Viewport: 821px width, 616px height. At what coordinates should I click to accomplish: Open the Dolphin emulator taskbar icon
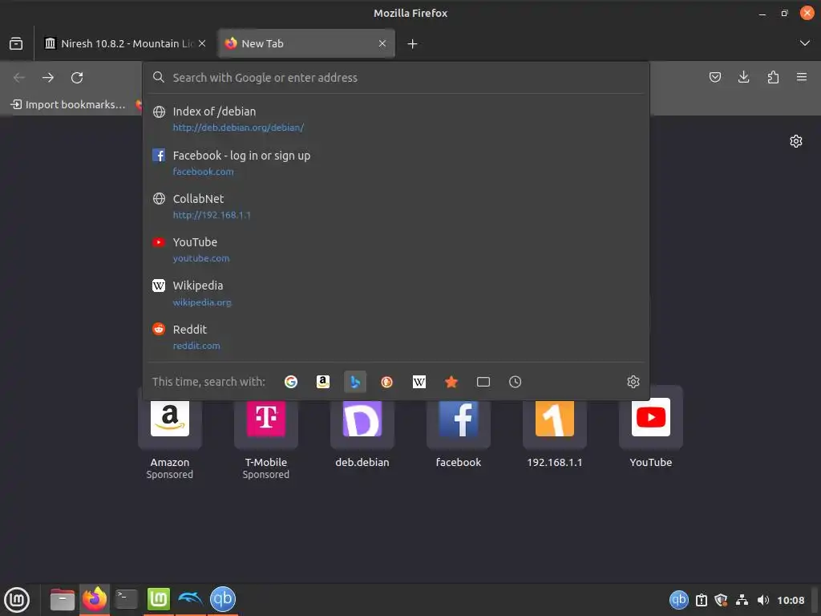tap(191, 598)
